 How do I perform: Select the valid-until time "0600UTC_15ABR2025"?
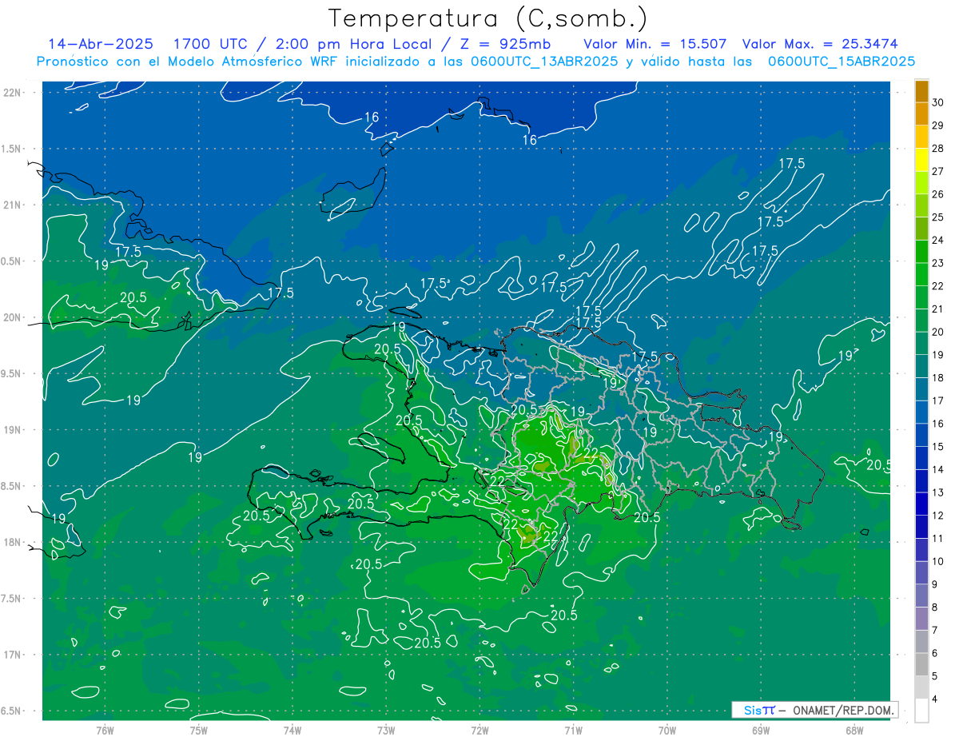841,62
